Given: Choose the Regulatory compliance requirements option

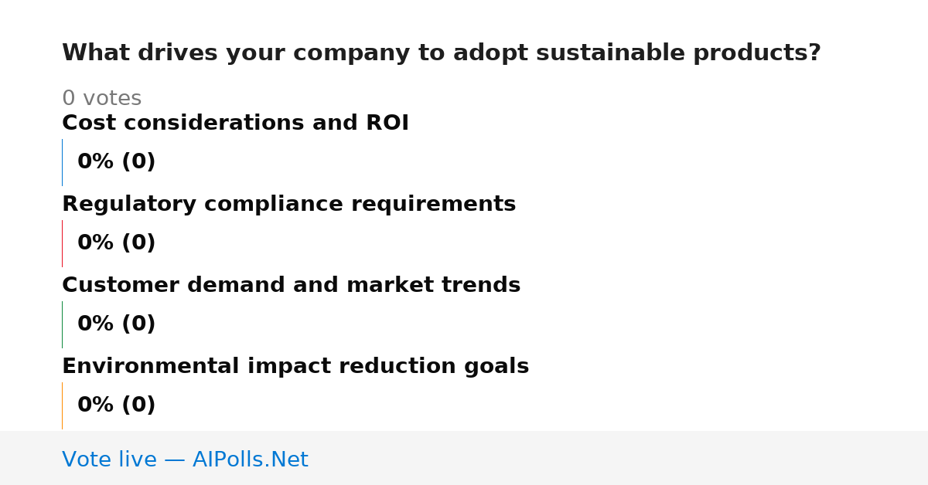Looking at the screenshot, I should coord(288,205).
